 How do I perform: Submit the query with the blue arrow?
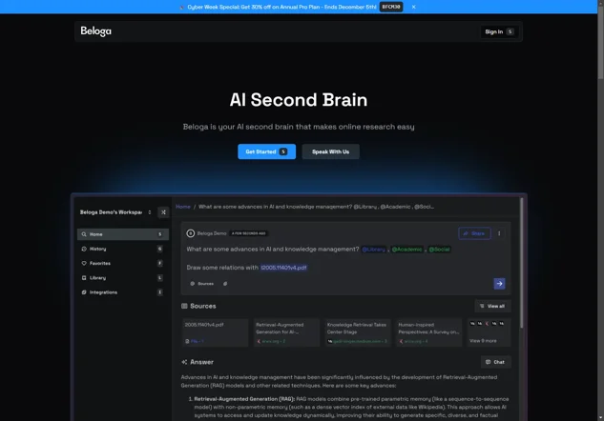(499, 284)
